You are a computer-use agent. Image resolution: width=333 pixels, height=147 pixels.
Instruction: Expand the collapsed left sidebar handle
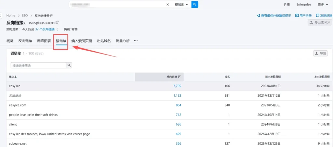1,16
